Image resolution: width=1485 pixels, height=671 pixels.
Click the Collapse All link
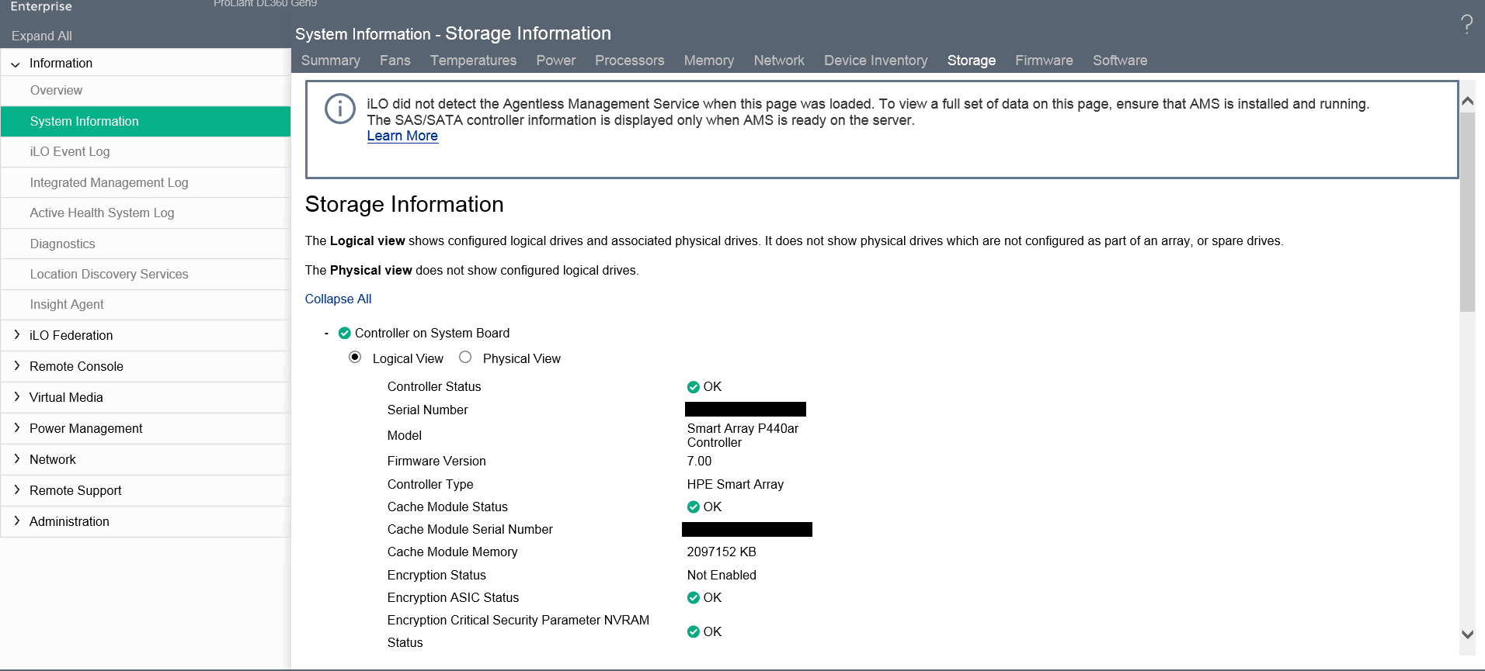pyautogui.click(x=338, y=299)
